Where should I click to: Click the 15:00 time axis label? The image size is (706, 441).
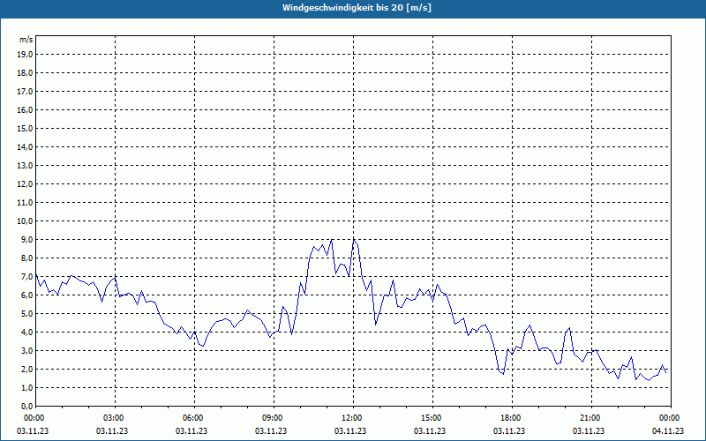pyautogui.click(x=433, y=418)
